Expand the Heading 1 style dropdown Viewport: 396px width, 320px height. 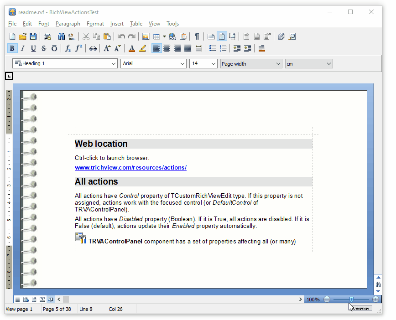point(114,64)
